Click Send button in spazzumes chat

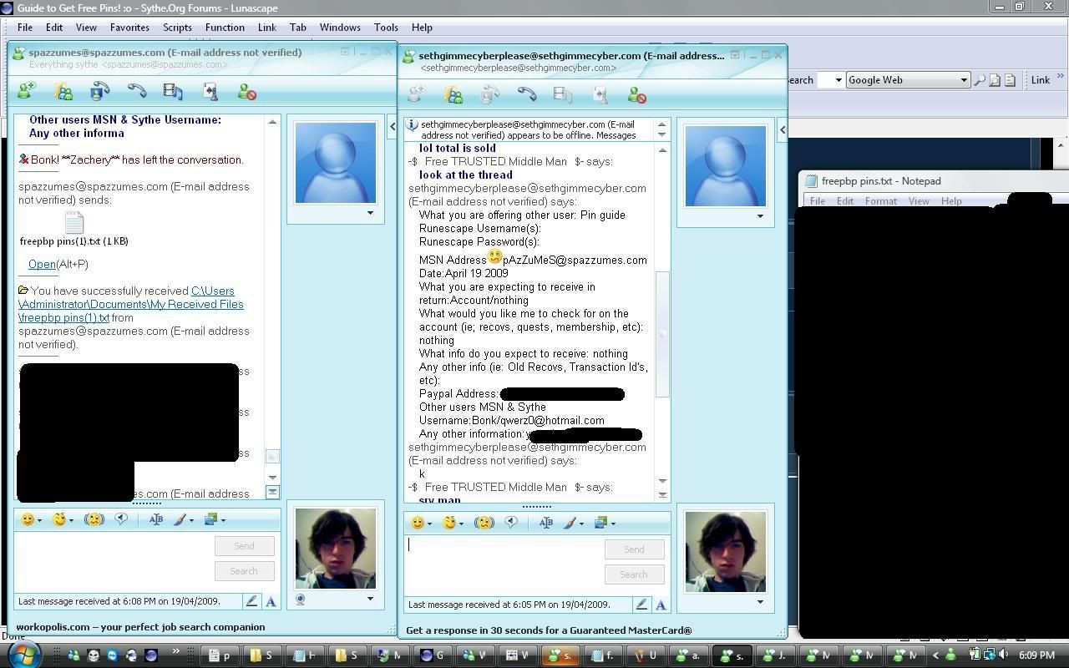[244, 546]
